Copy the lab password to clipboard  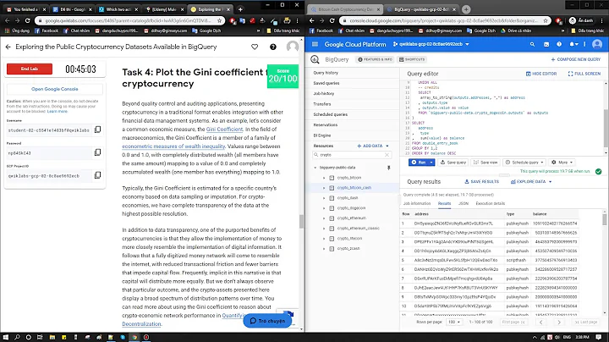click(x=98, y=152)
